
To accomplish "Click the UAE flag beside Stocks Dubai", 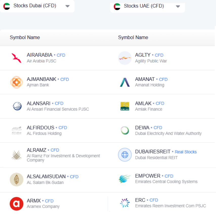I will pyautogui.click(x=7, y=6).
